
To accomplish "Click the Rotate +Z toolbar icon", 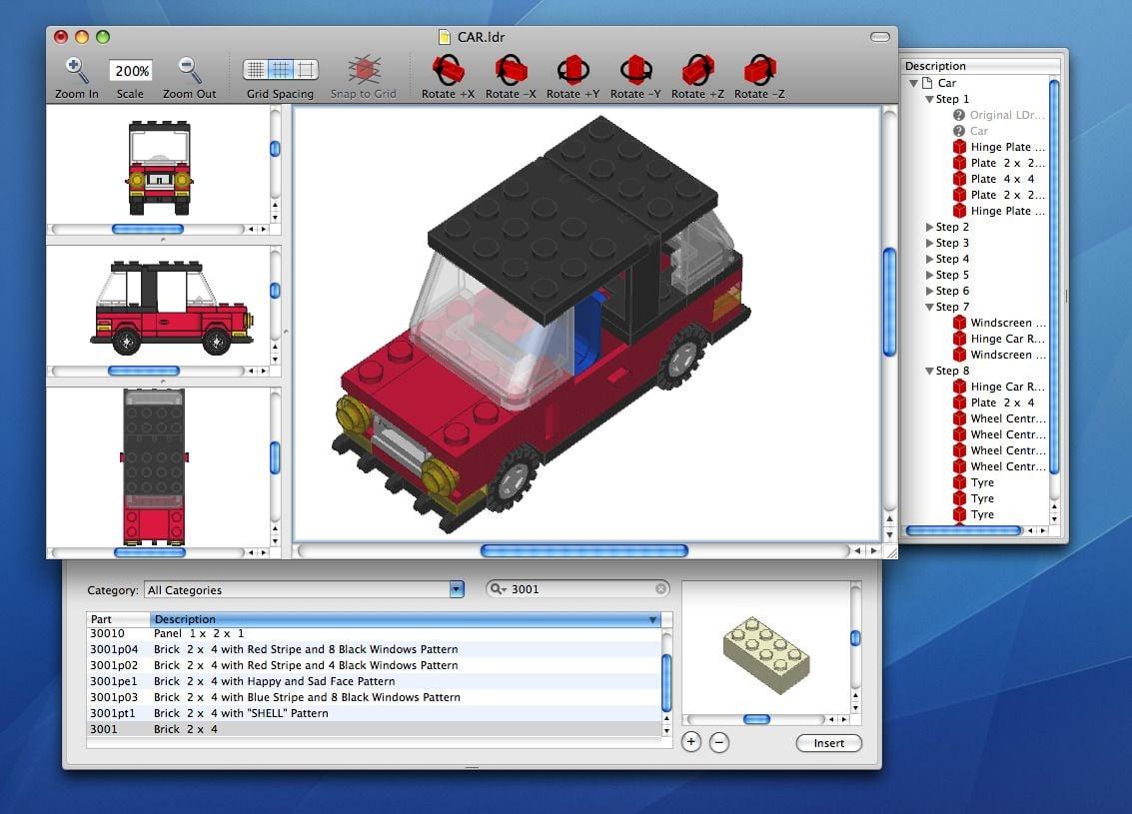I will [697, 70].
